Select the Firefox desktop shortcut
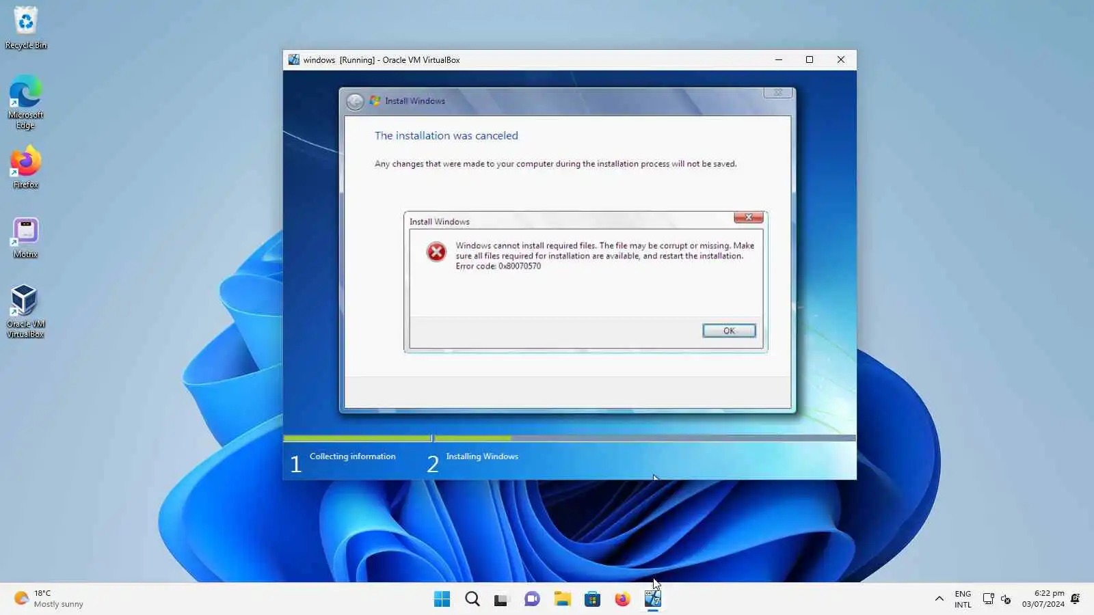 [26, 167]
